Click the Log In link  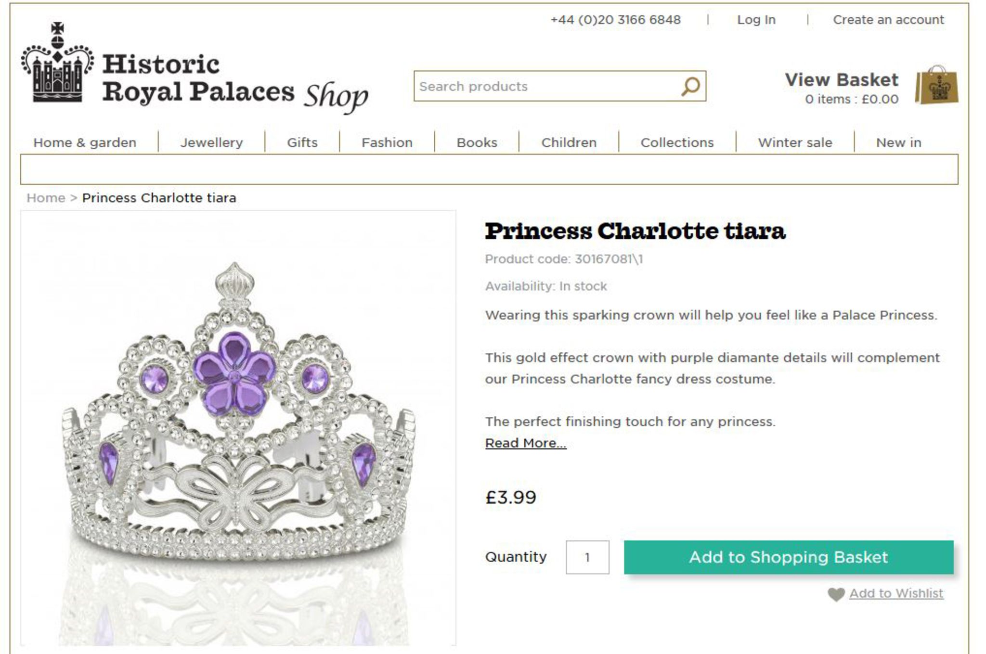pyautogui.click(x=756, y=20)
